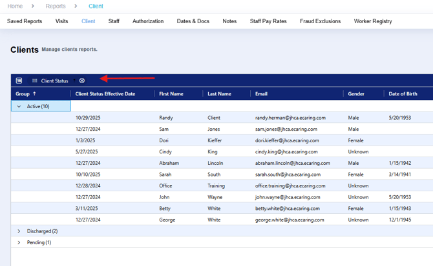433x266 pixels.
Task: Navigate to Home breadcrumb
Action: [15, 6]
